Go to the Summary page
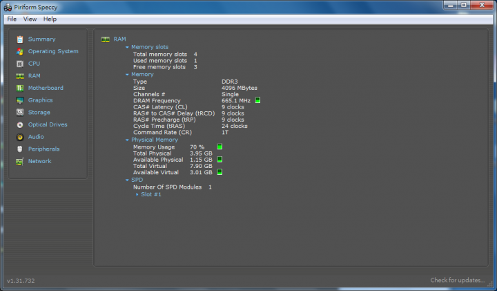Viewport: 497px width, 291px height. click(x=42, y=39)
